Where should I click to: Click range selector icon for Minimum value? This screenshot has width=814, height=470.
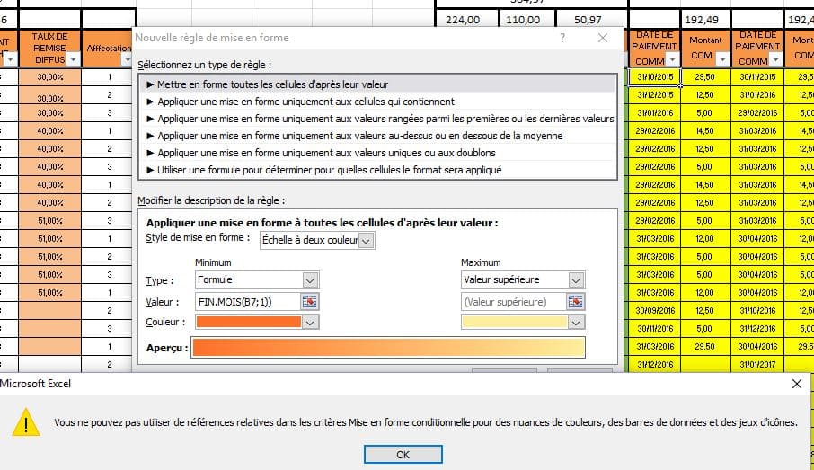(310, 302)
